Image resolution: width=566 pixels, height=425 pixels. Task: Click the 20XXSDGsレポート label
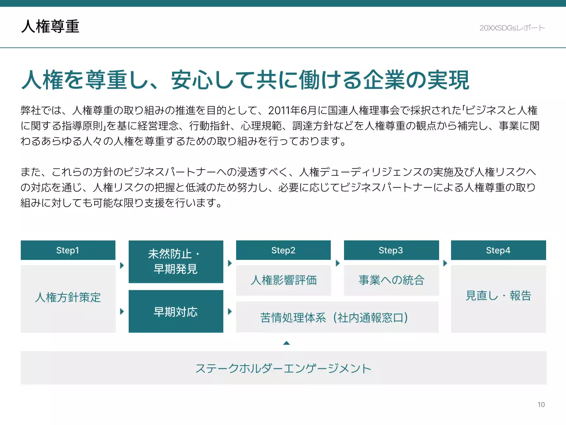click(512, 27)
